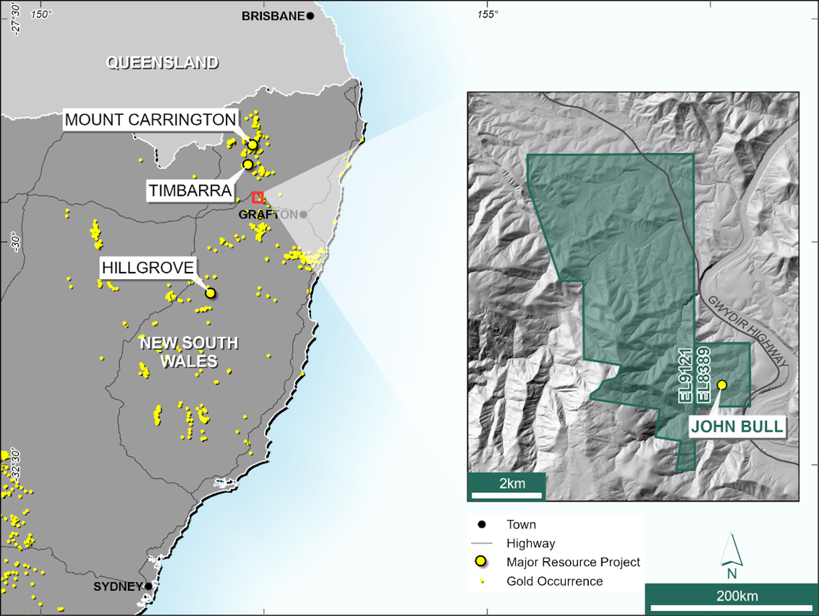
Task: Select the John Bull marker in inset
Action: tap(721, 385)
